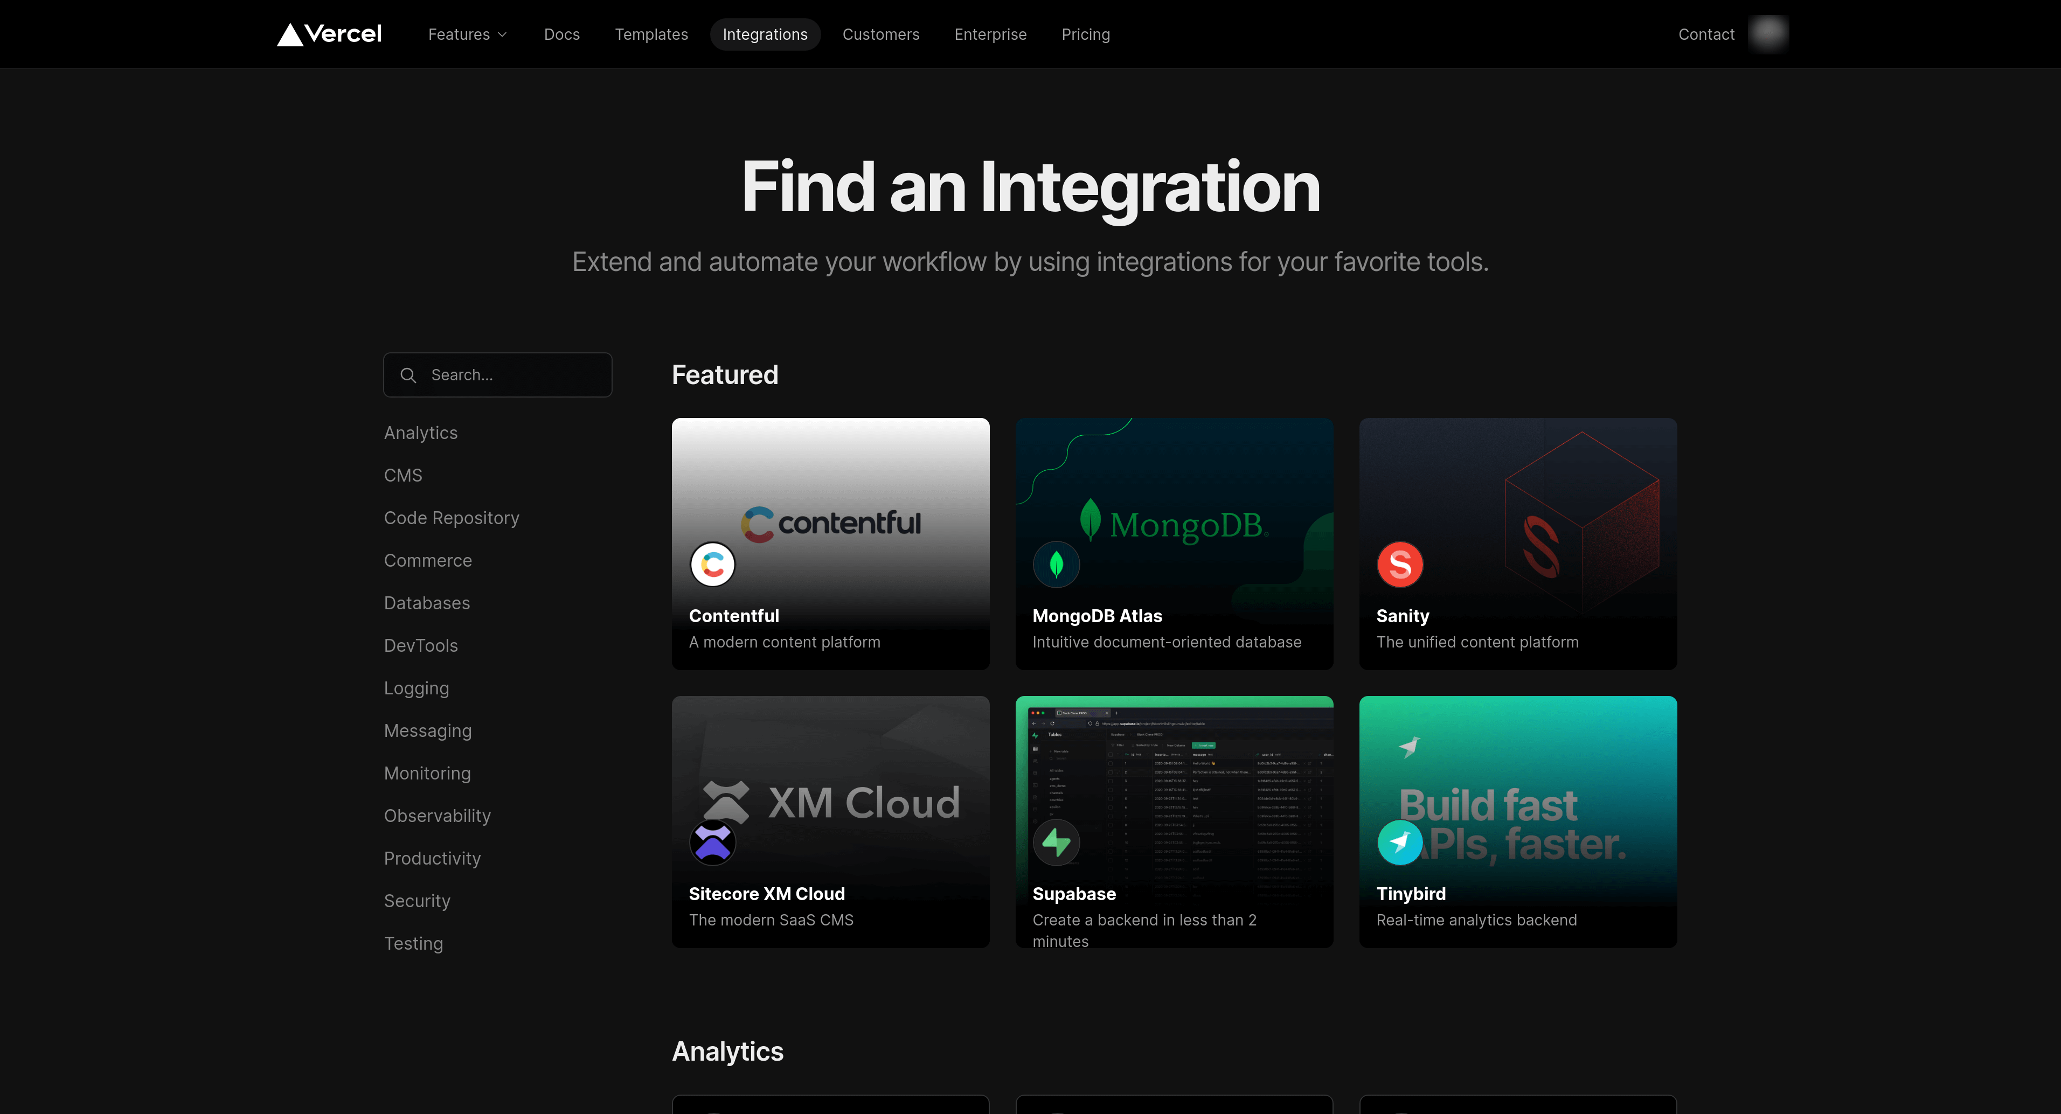Select the Databases category filter
The height and width of the screenshot is (1114, 2061).
[x=427, y=602]
